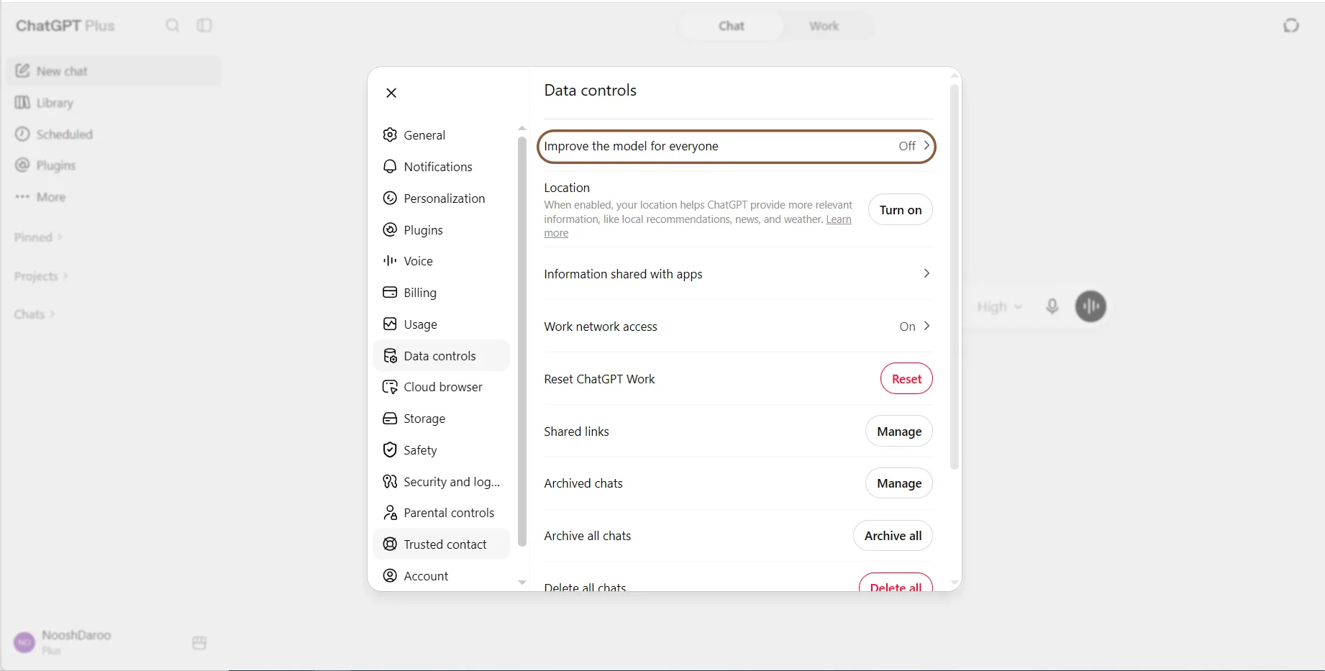Click the Archive all button
The height and width of the screenshot is (671, 1325).
tap(893, 536)
